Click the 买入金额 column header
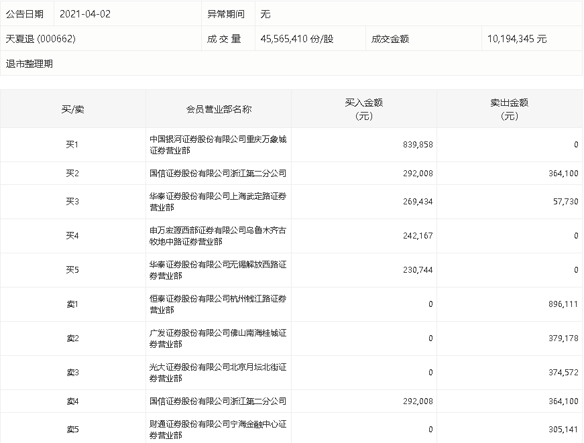The height and width of the screenshot is (443, 584). [x=364, y=109]
